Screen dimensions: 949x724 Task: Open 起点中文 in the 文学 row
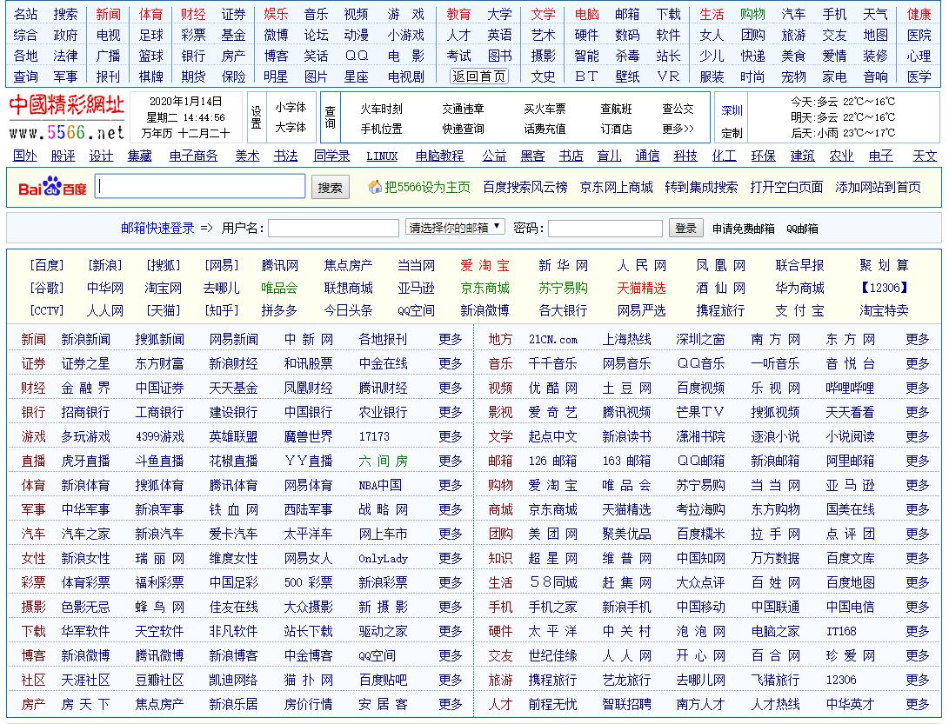[552, 436]
